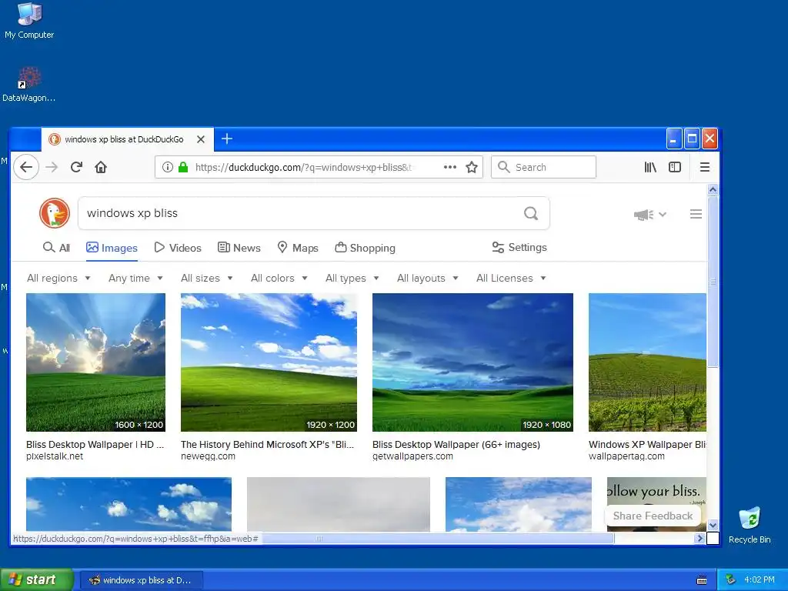
Task: Open the Recycle Bin icon
Action: (x=750, y=526)
